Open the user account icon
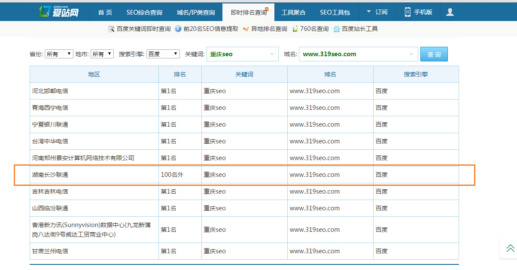The width and height of the screenshot is (517, 270). tap(450, 12)
